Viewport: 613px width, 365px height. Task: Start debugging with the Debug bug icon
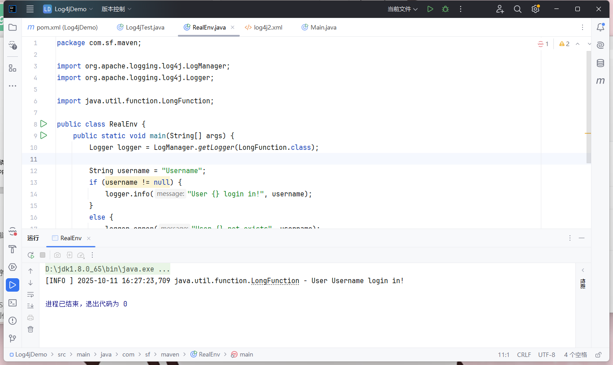pyautogui.click(x=445, y=9)
